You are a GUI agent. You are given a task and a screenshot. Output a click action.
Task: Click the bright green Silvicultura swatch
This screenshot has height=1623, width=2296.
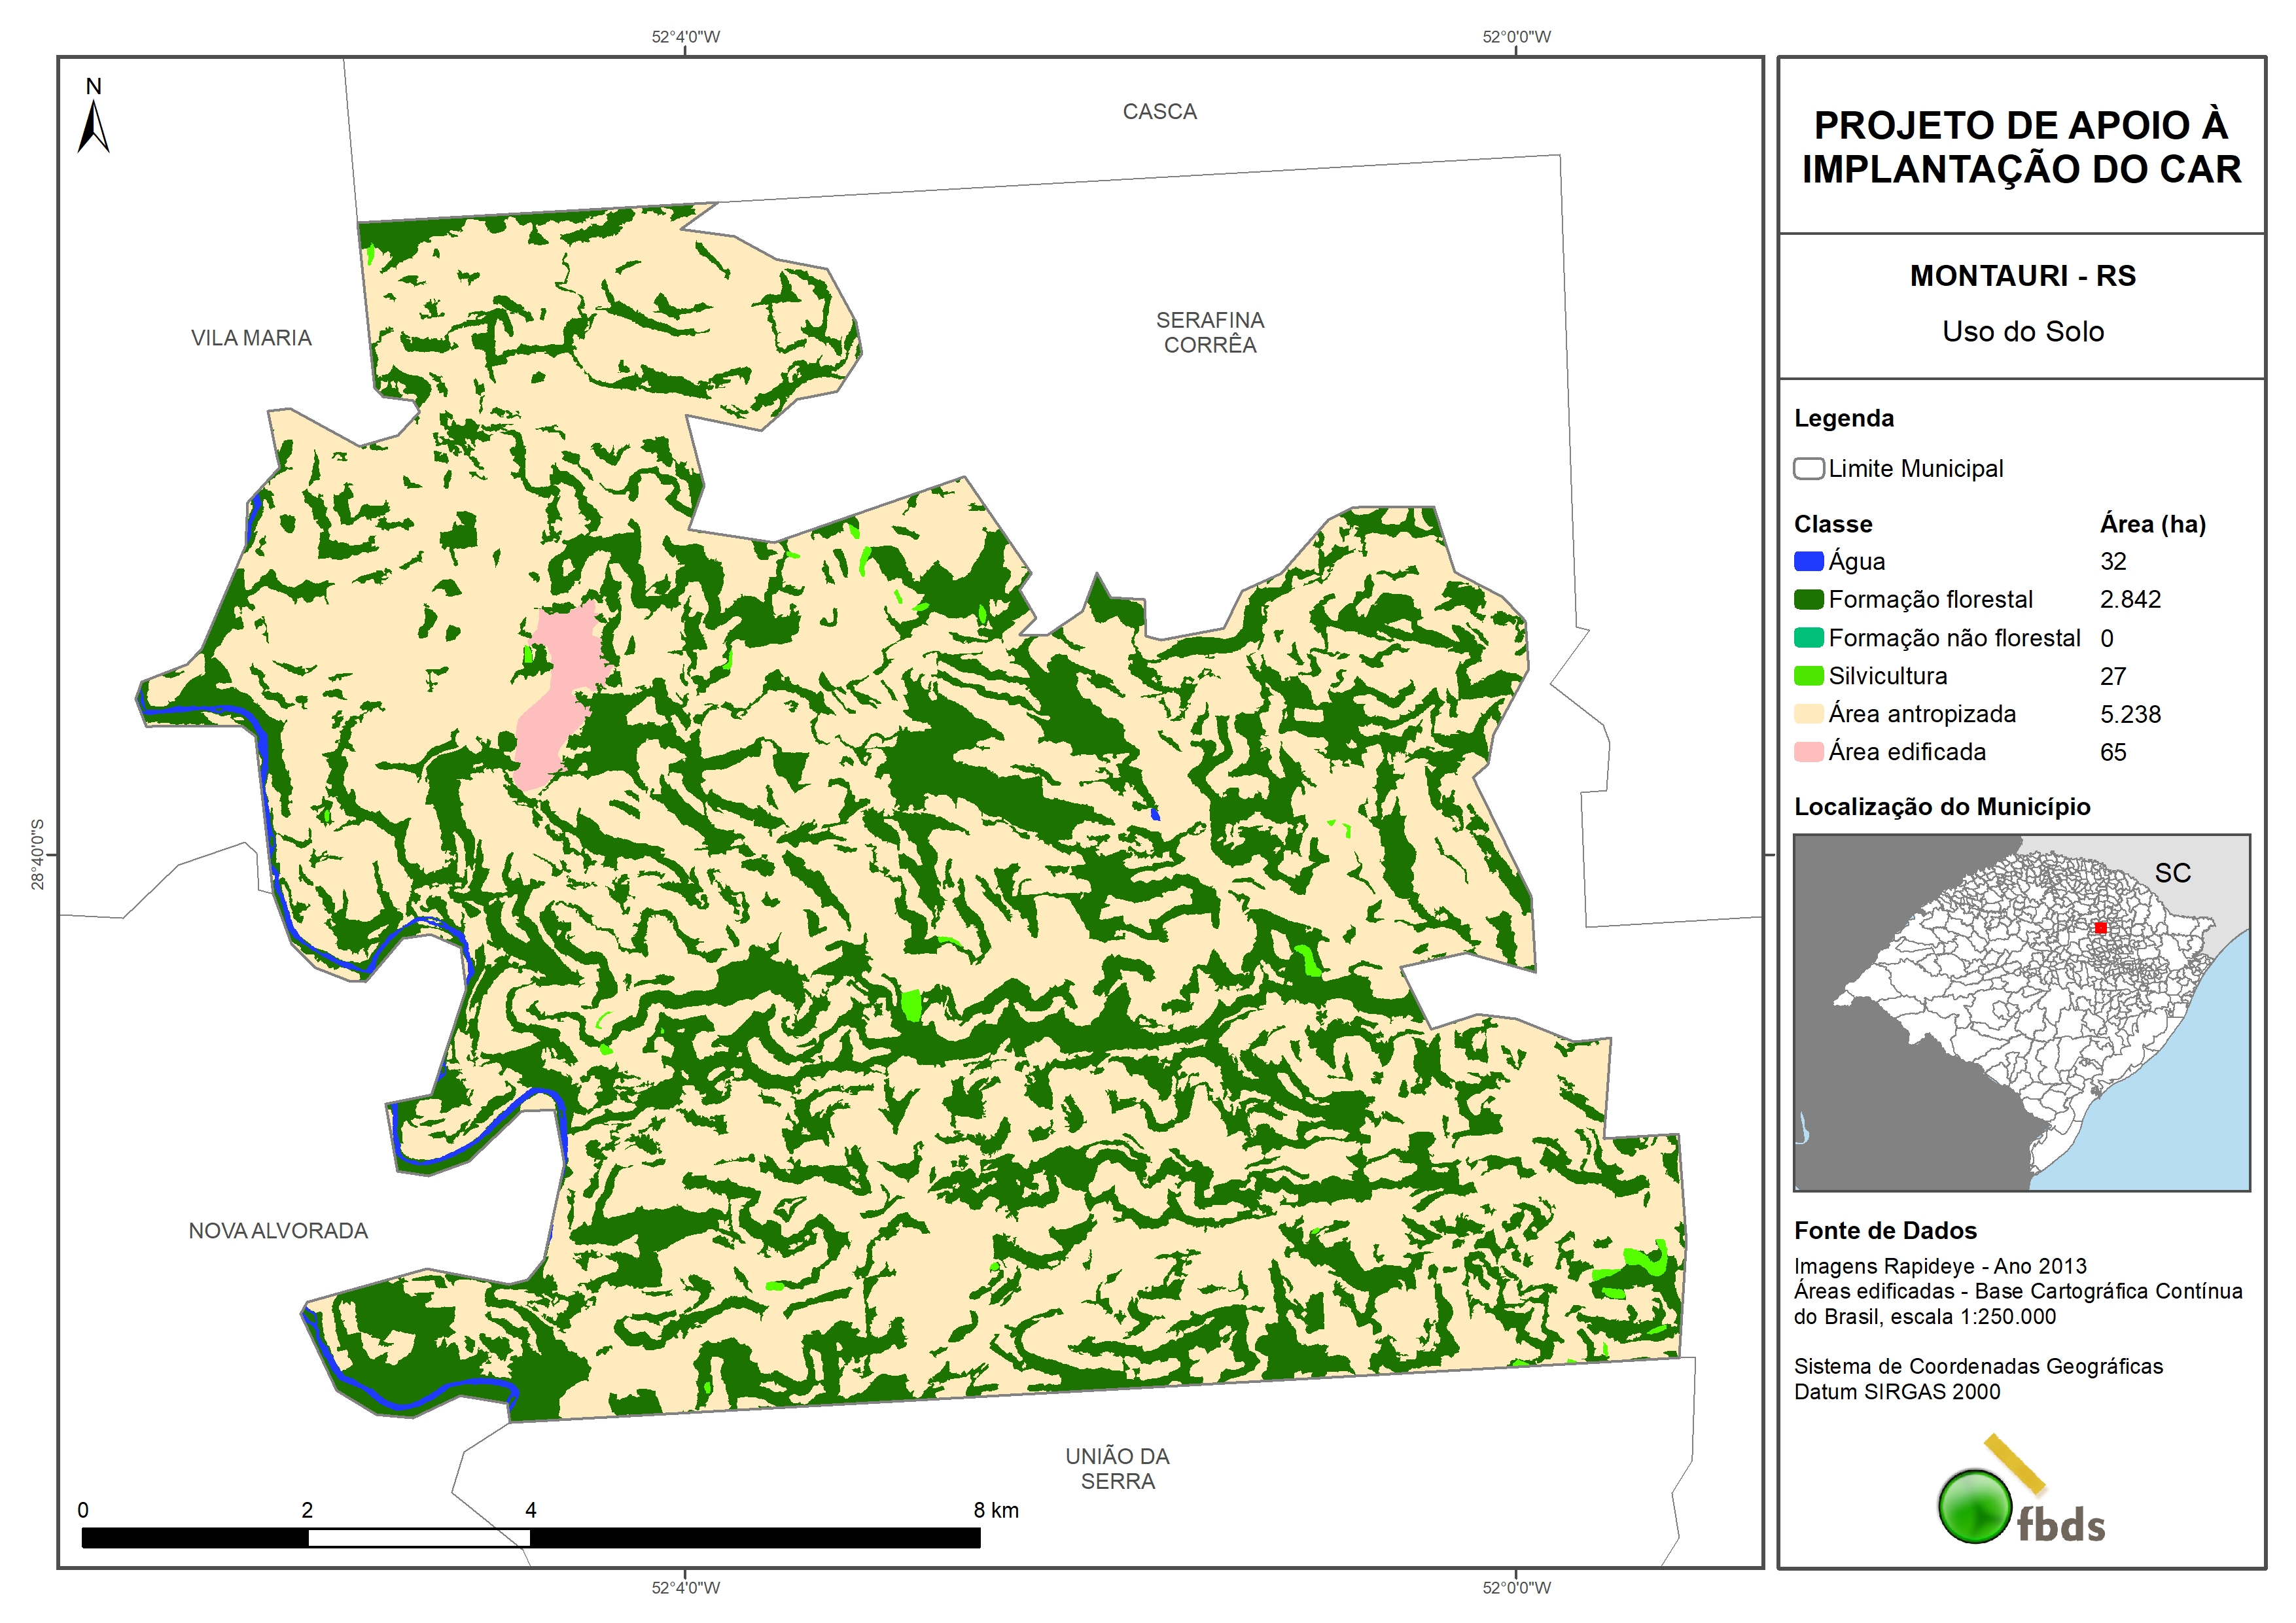pyautogui.click(x=1808, y=676)
